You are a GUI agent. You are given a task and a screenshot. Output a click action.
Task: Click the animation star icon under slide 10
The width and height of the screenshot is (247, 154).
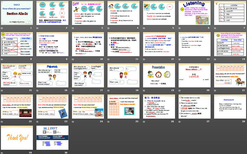(73, 59)
